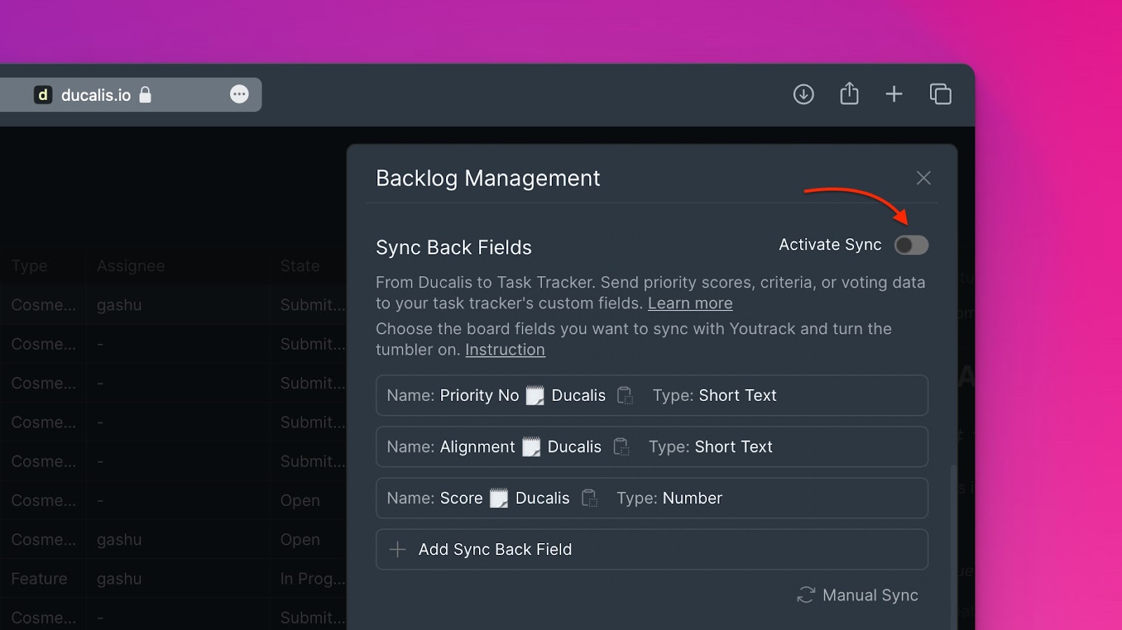
Task: Select the Score sync field row
Action: pyautogui.click(x=651, y=498)
